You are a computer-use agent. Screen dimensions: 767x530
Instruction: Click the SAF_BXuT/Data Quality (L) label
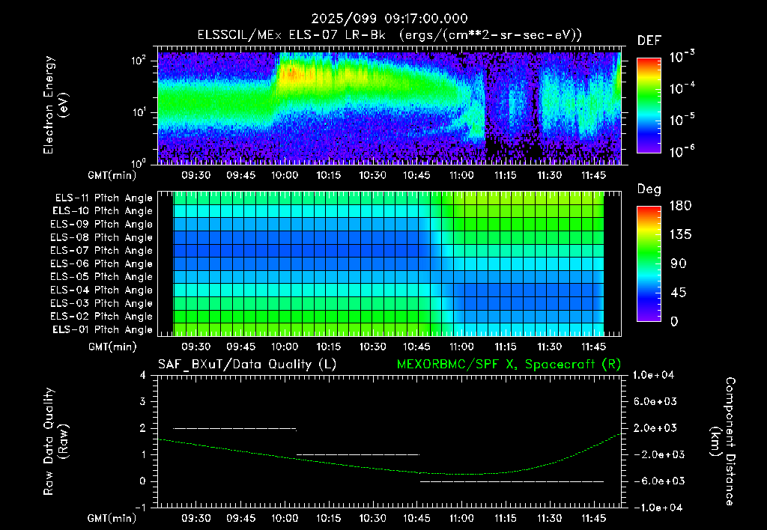[x=247, y=365]
